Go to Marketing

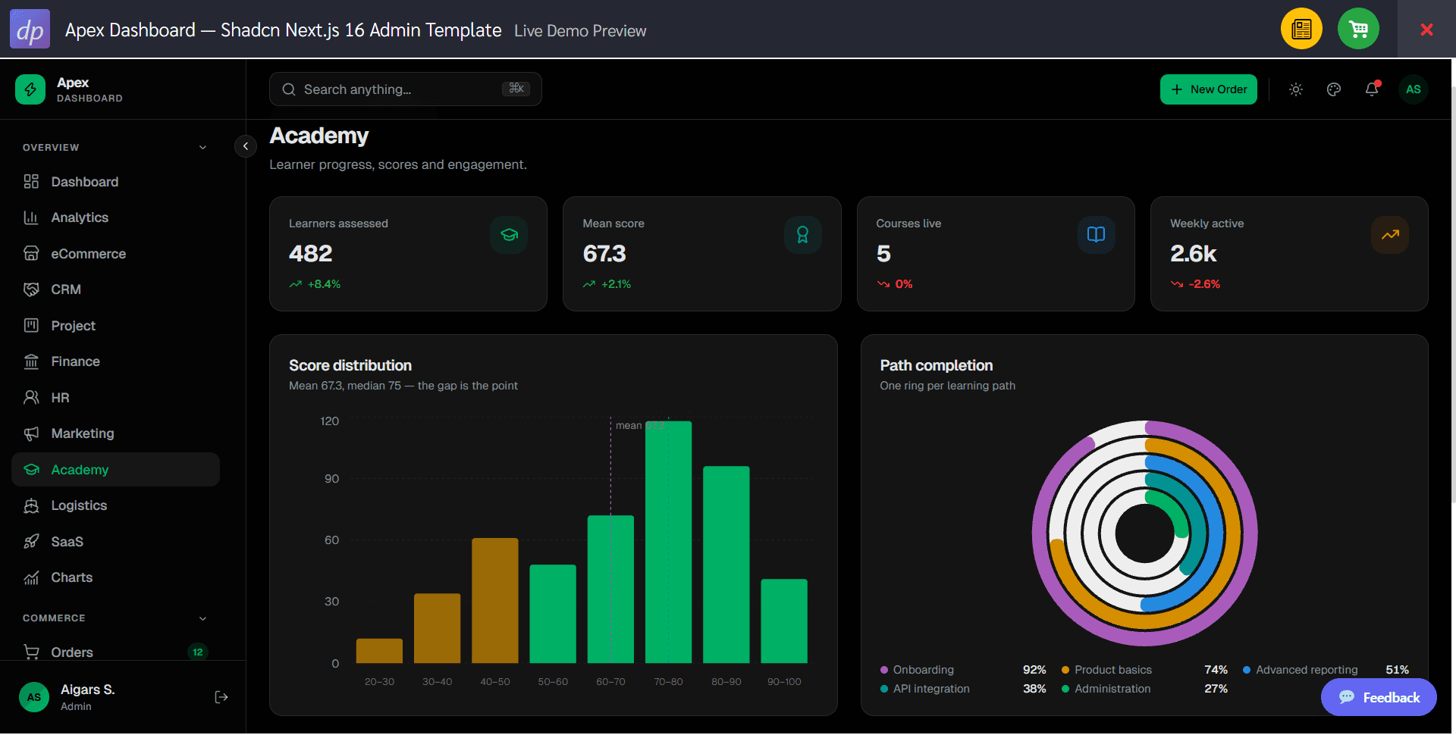tap(115, 433)
